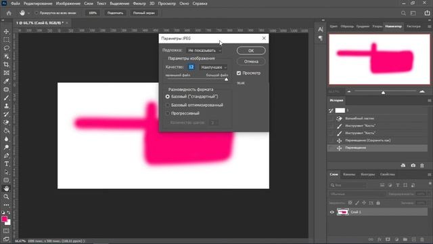Select last Move state in History
The width and height of the screenshot is (433, 244).
(x=378, y=148)
